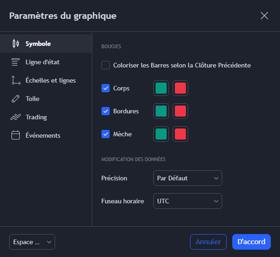Open the Échelles et lignes tab
Screen dimensions: 280x257
click(50, 80)
